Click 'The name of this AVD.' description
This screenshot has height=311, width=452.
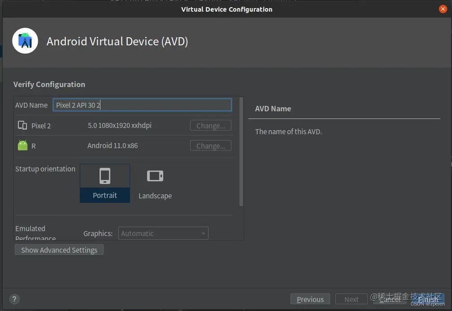click(288, 131)
